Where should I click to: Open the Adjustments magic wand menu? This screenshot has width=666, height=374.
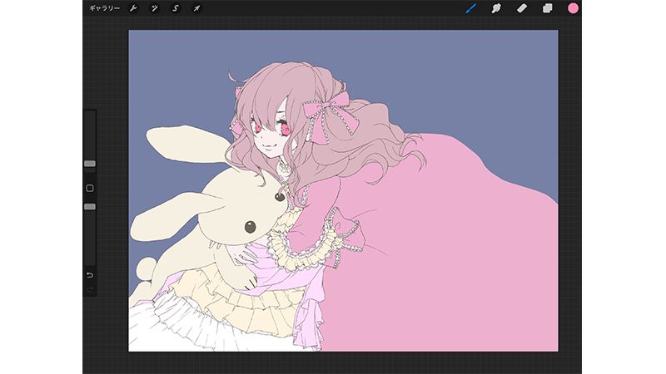(154, 8)
